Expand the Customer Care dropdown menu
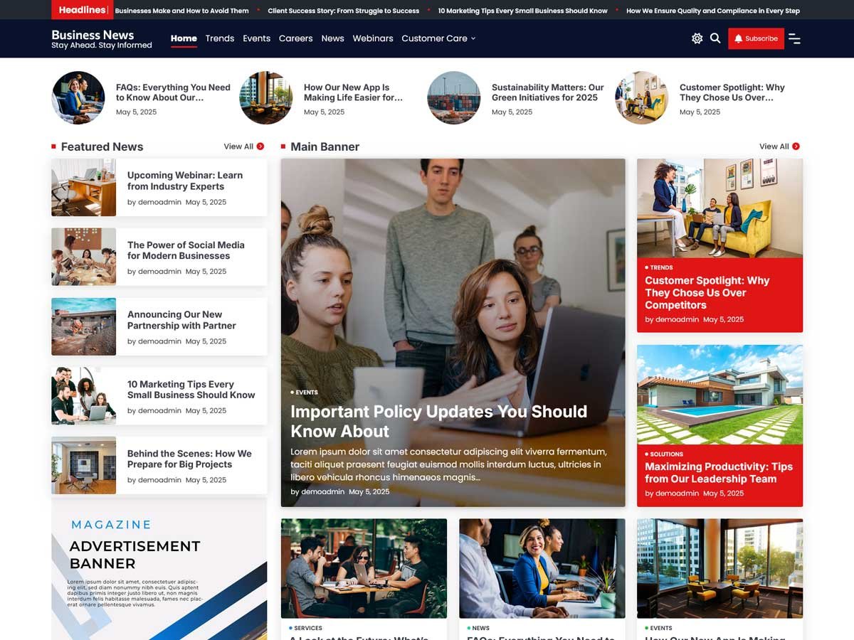This screenshot has width=854, height=640. pos(438,38)
